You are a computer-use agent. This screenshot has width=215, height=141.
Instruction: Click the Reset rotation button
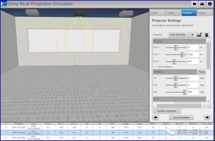click(x=202, y=72)
